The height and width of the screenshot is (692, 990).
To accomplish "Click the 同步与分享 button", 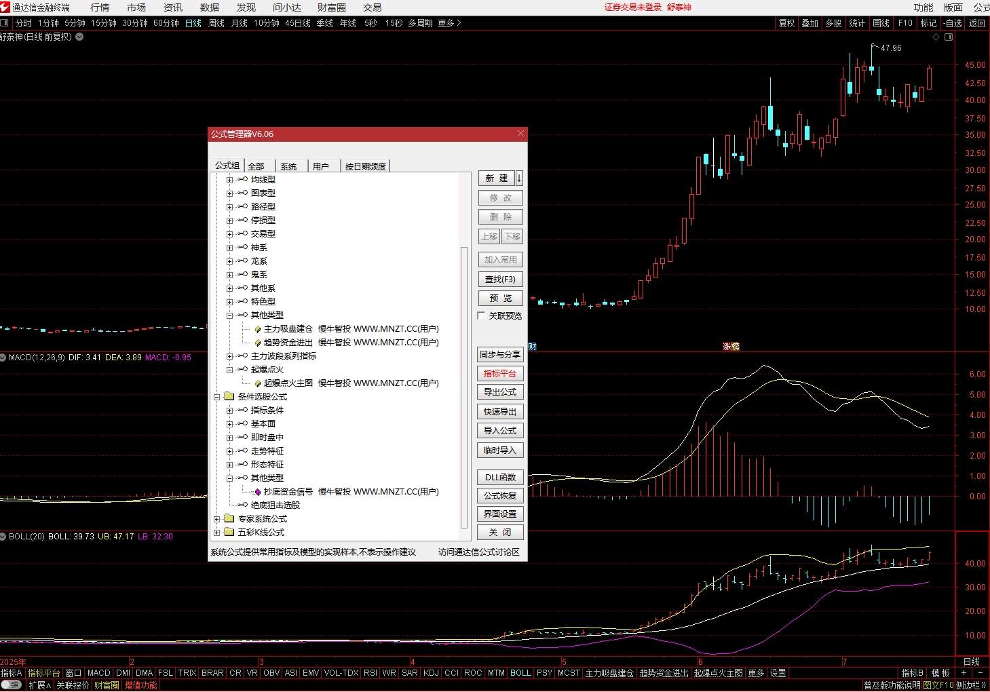I will 500,354.
